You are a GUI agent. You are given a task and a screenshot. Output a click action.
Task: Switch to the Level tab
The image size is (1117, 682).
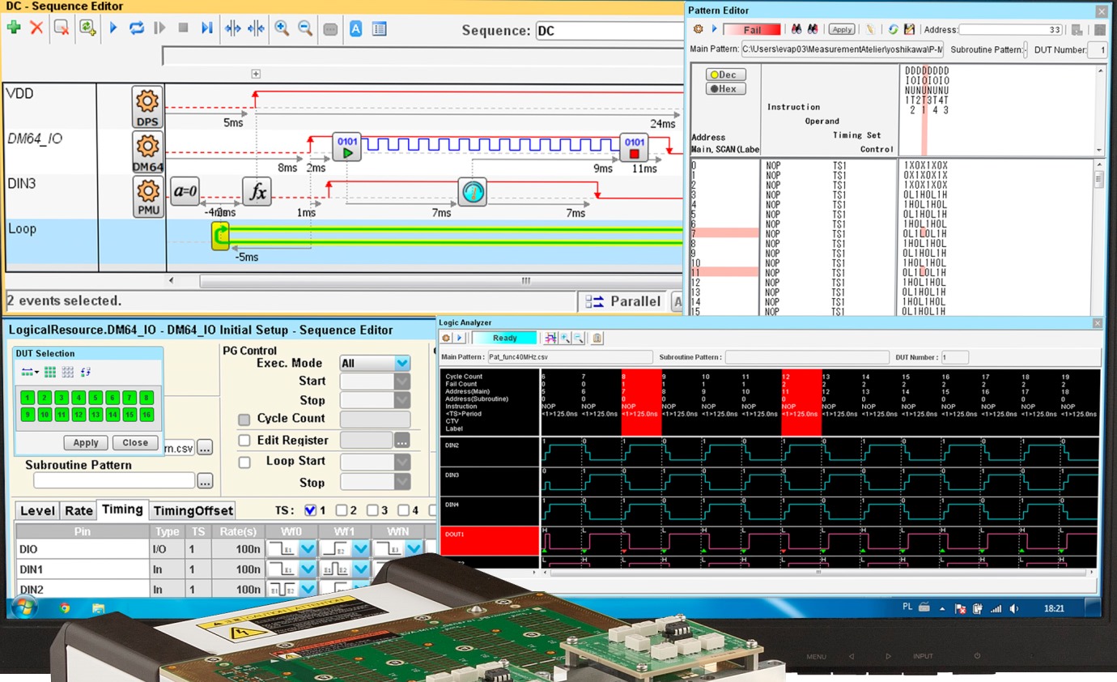click(x=37, y=510)
